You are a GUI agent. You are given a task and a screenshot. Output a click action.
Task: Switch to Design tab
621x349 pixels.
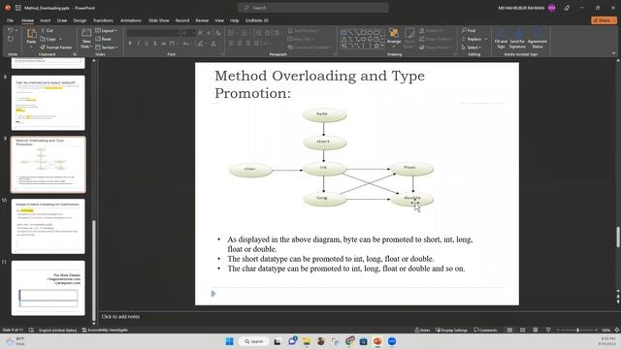pyautogui.click(x=80, y=20)
